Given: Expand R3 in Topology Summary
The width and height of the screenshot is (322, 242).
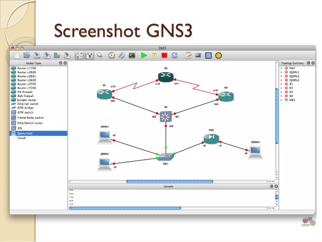Looking at the screenshot, I should pos(282,92).
